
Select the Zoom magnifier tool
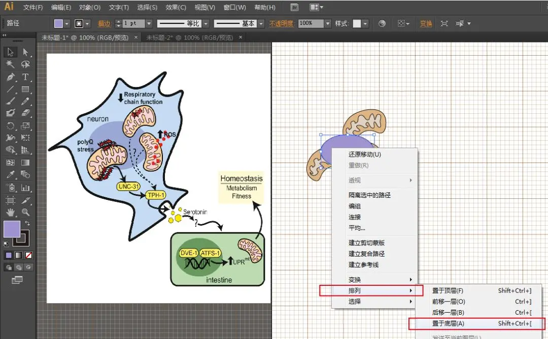click(x=25, y=212)
